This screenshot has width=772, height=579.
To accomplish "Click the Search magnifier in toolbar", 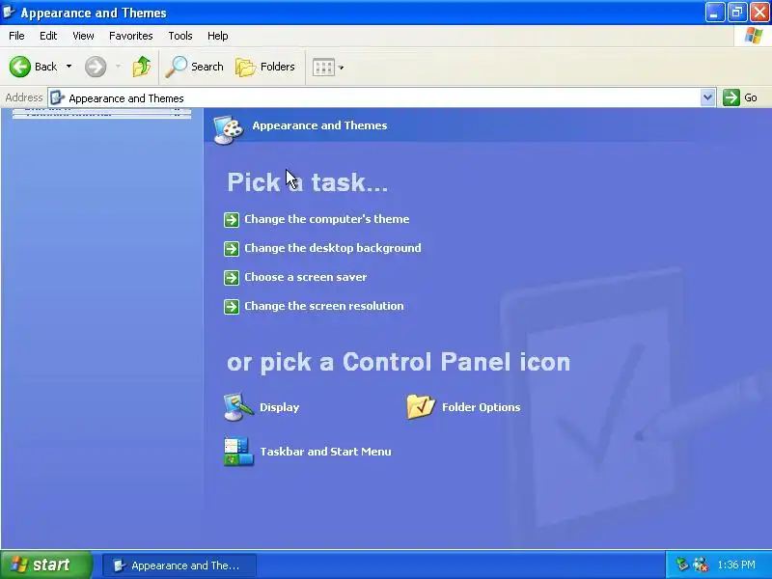I will pyautogui.click(x=176, y=67).
